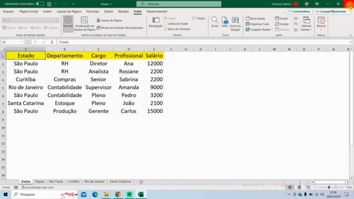Select the salary cell 15000
This screenshot has height=199, width=354.
tap(154, 111)
